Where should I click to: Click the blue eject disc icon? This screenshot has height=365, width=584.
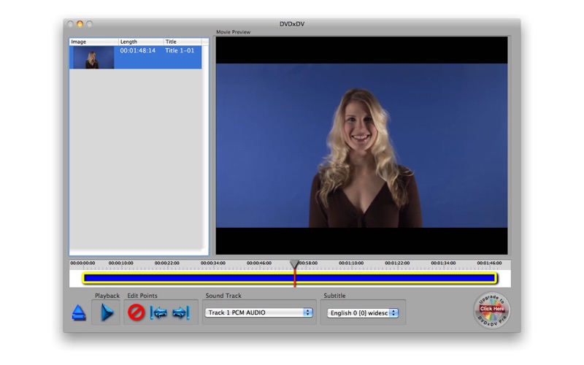tap(80, 313)
